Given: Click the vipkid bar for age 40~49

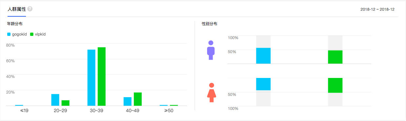Looking at the screenshot, I should click(x=138, y=99).
